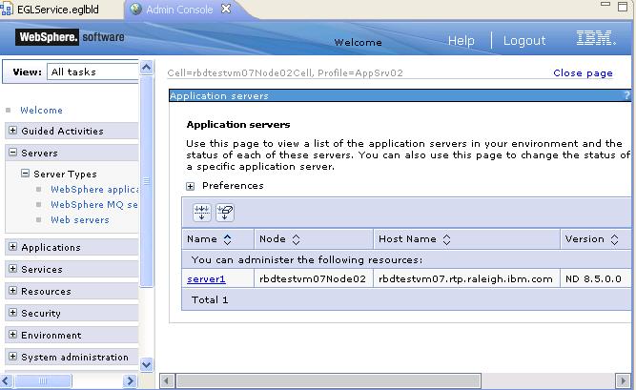Click navigation pane horizontal scroll left arrow
The image size is (636, 390).
point(6,380)
